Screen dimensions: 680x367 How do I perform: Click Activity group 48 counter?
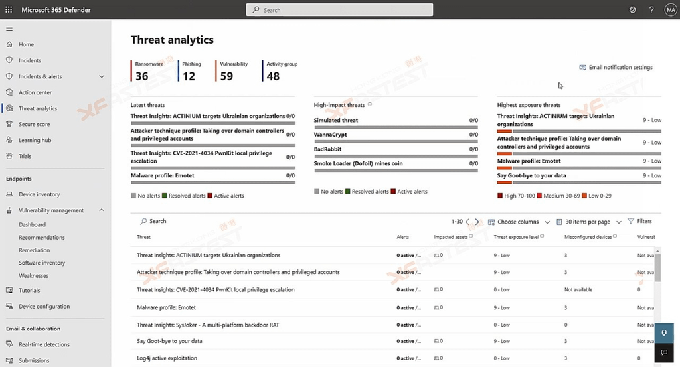point(280,71)
